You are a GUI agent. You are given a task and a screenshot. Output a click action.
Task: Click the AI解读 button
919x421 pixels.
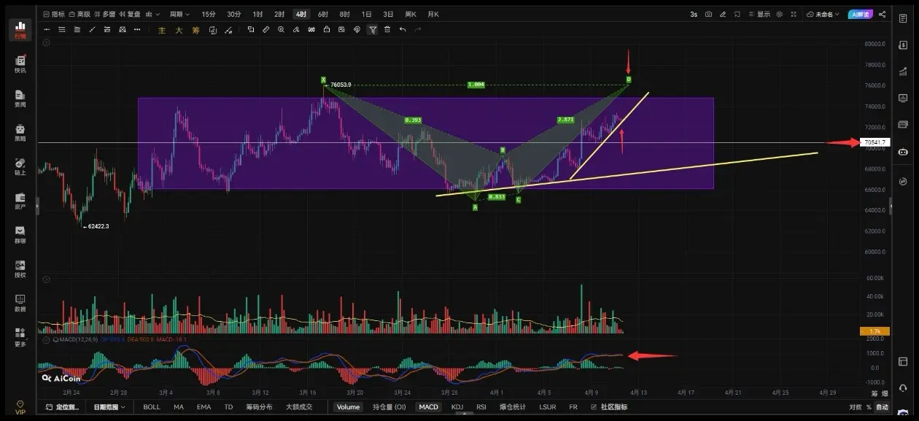[861, 14]
